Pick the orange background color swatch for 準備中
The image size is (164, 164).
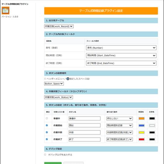click(142, 118)
